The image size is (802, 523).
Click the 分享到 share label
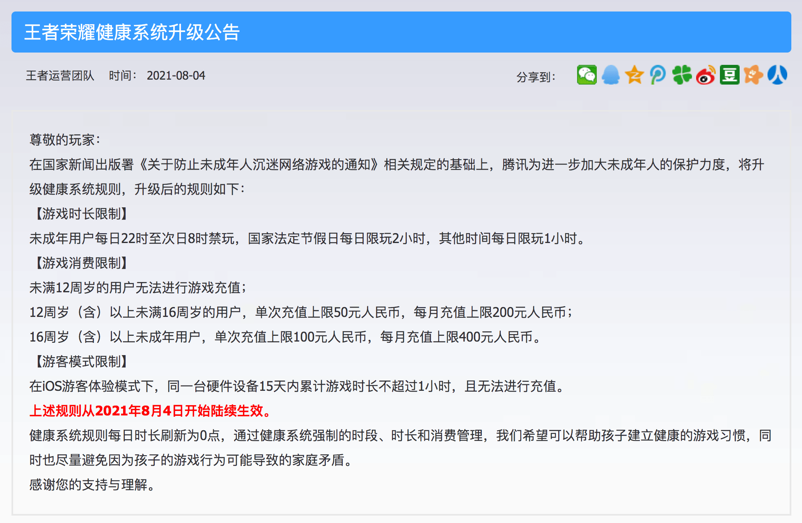click(x=535, y=76)
